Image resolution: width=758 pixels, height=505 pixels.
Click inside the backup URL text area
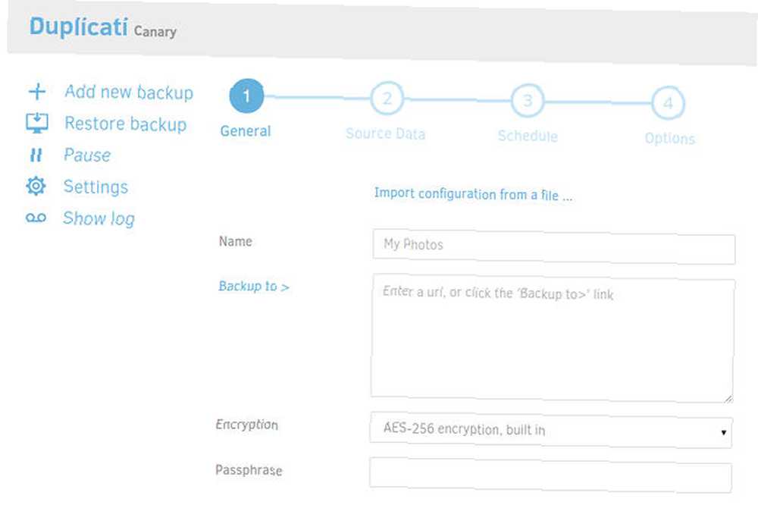click(553, 339)
